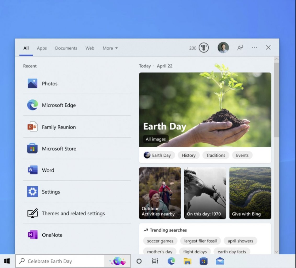Click the Traditions chip
The height and width of the screenshot is (268, 296).
coord(216,155)
